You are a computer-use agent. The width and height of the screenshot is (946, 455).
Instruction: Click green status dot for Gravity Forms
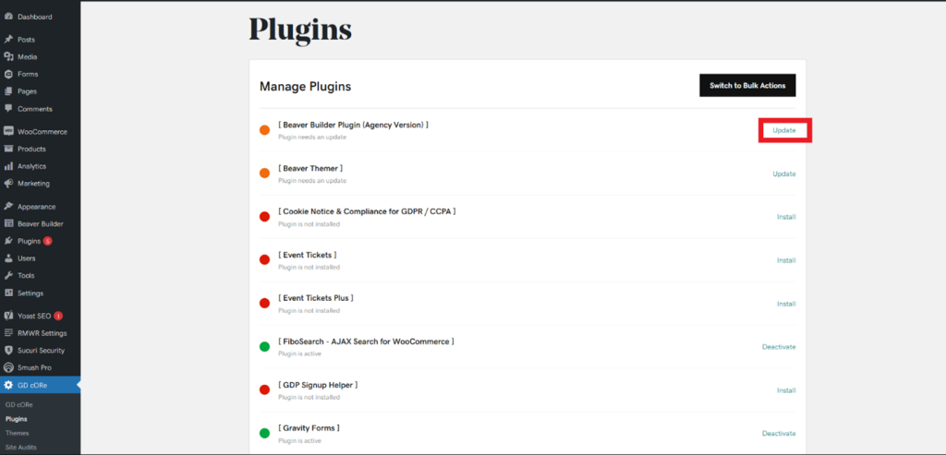(264, 433)
